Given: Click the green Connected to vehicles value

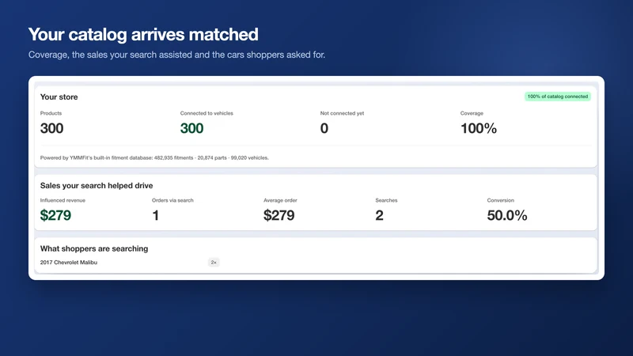Looking at the screenshot, I should point(191,128).
